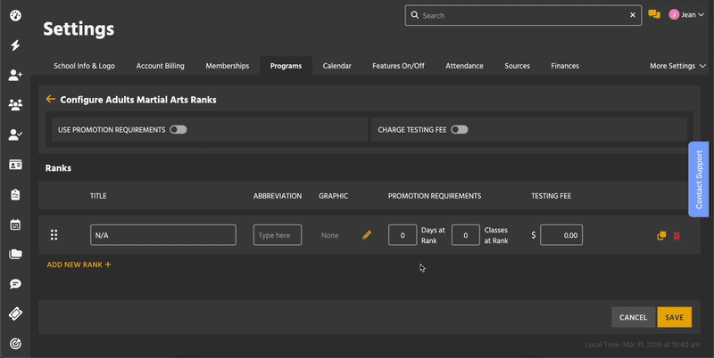
Task: Enable Use Promotion Requirements toggle
Action: coord(178,129)
